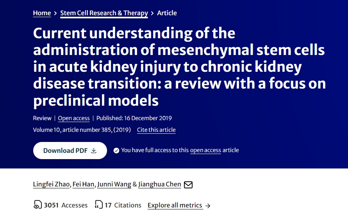View author Lingfei Zhao's details
The width and height of the screenshot is (348, 218).
52,184
